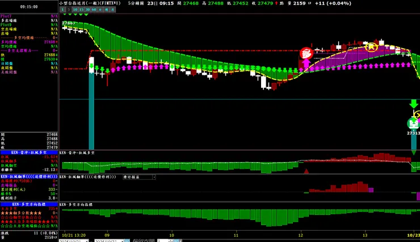
Task: Click the 累計獲利(元) value 333
Action: 53,189
